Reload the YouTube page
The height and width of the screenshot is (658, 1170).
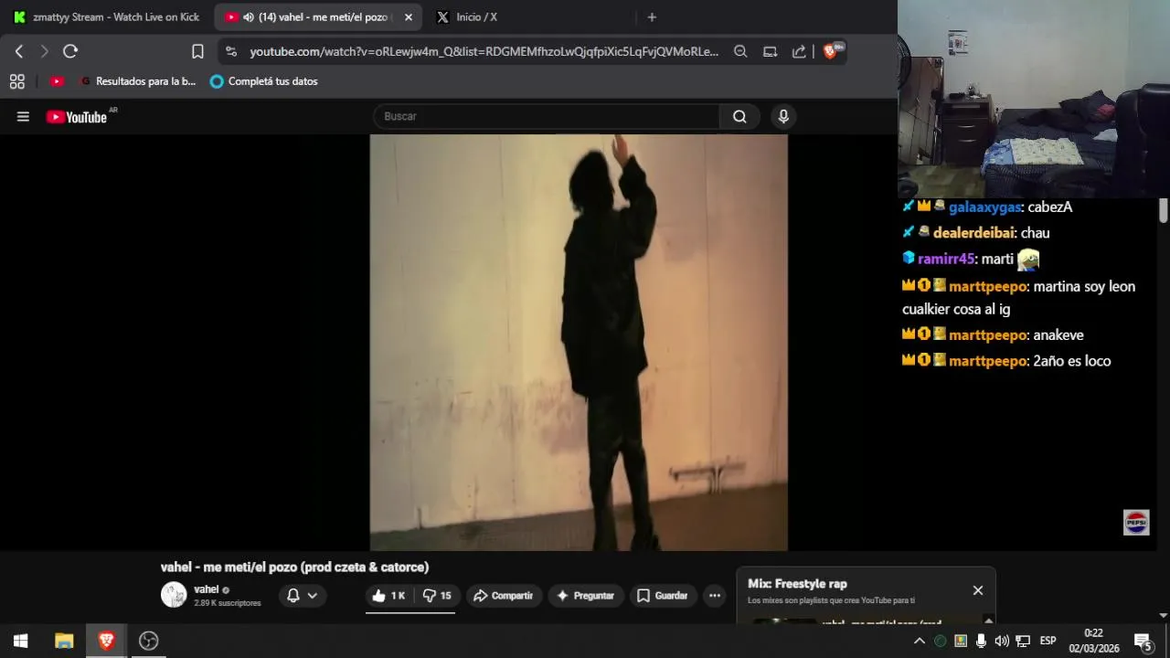pos(70,51)
